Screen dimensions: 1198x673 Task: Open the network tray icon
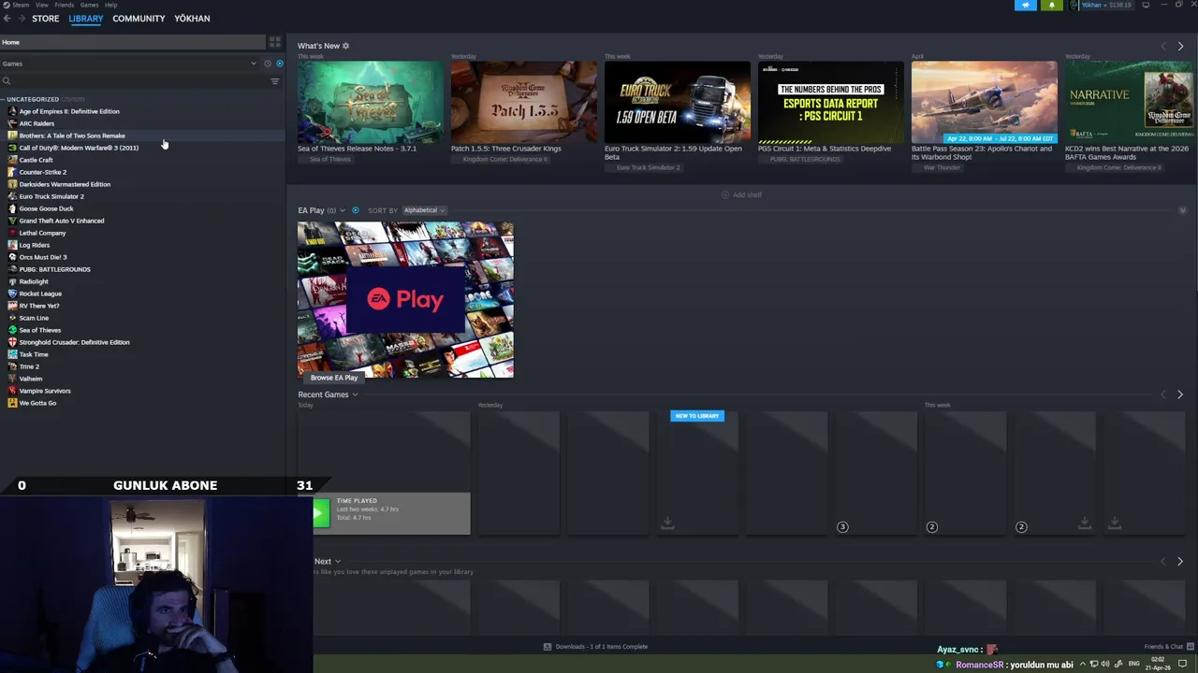[x=1094, y=665]
